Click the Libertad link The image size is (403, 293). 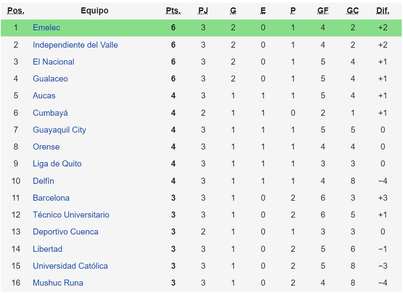click(x=48, y=249)
